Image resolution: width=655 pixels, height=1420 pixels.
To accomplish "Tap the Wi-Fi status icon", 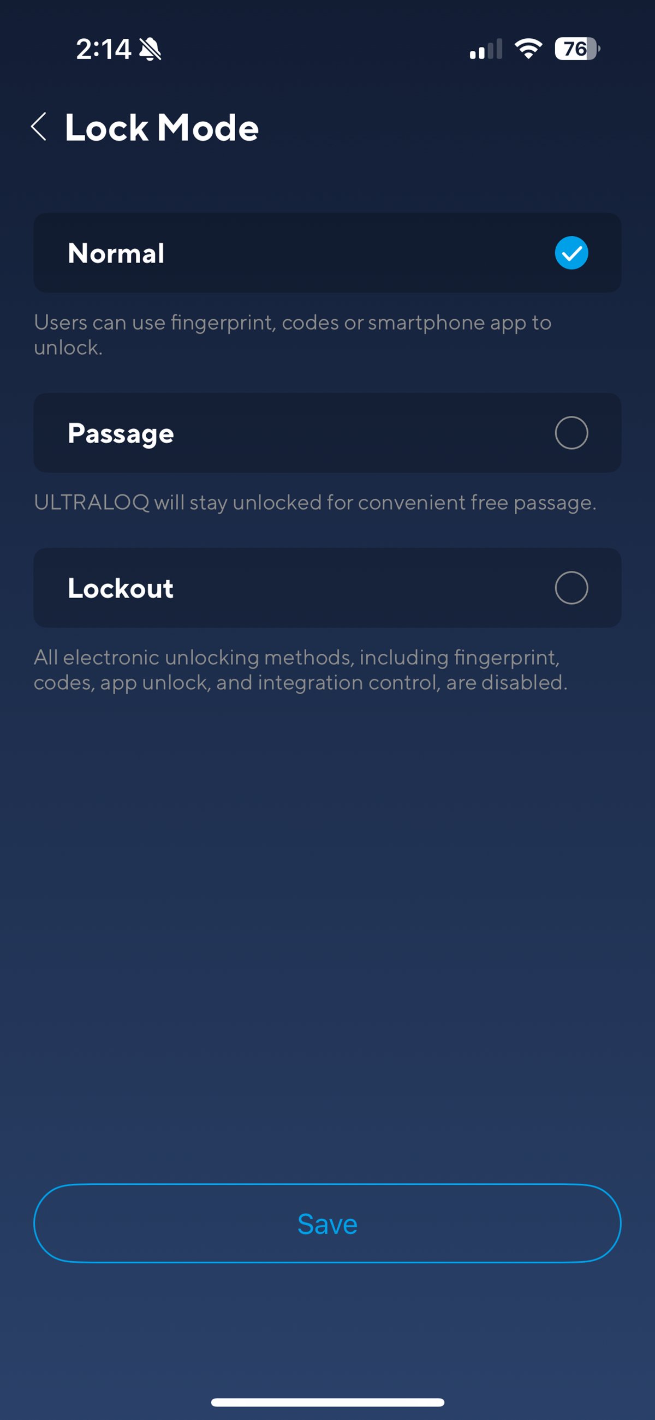I will point(528,49).
